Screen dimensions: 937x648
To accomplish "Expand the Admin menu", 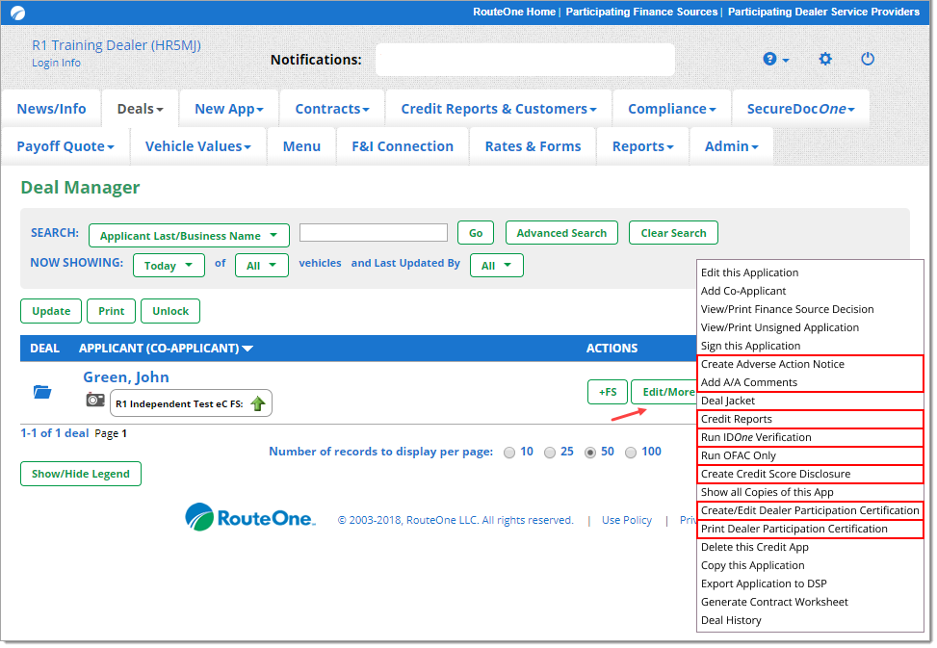I will click(x=732, y=146).
